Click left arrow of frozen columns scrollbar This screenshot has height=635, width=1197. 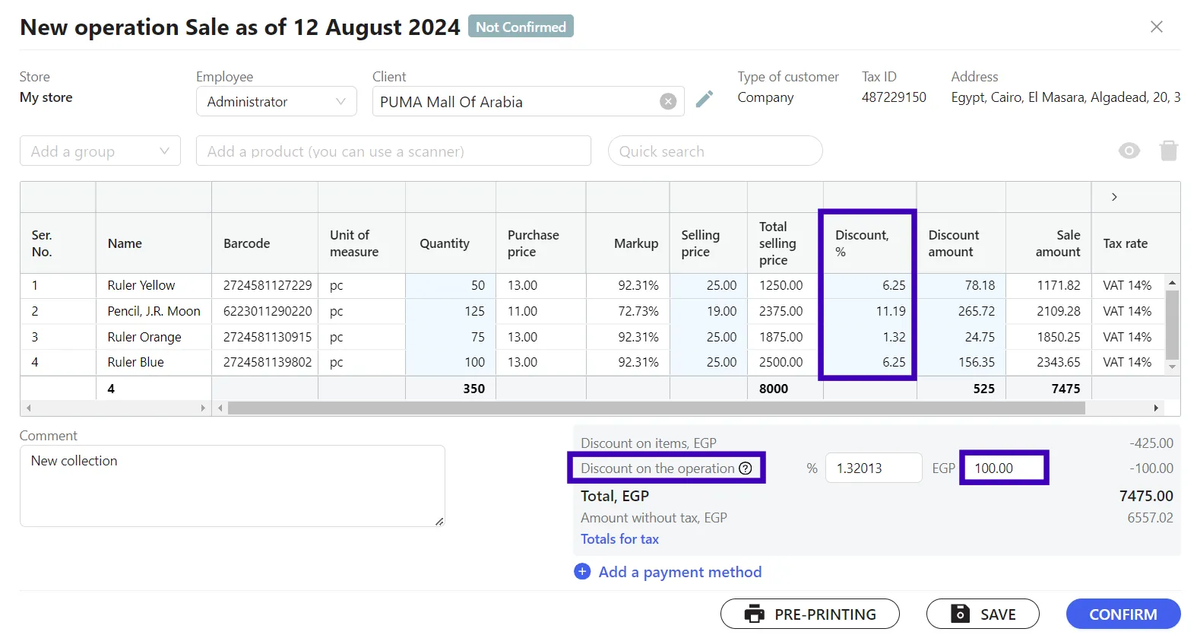coord(29,408)
